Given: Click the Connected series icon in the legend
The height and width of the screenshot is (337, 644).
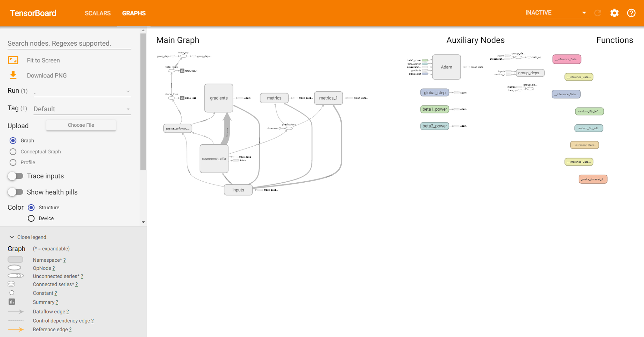Looking at the screenshot, I should pos(12,284).
